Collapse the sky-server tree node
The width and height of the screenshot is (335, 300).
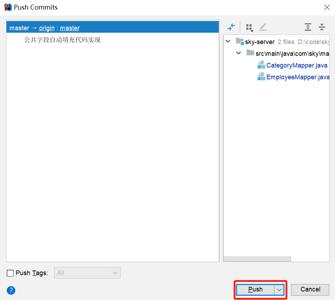(228, 42)
